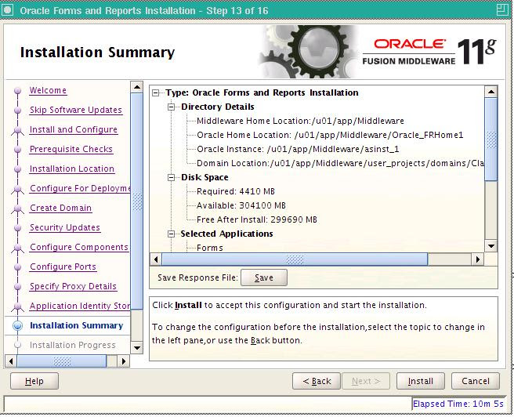Click step list scroll-down arrow
Screen dimensions: 514x417
[136, 348]
